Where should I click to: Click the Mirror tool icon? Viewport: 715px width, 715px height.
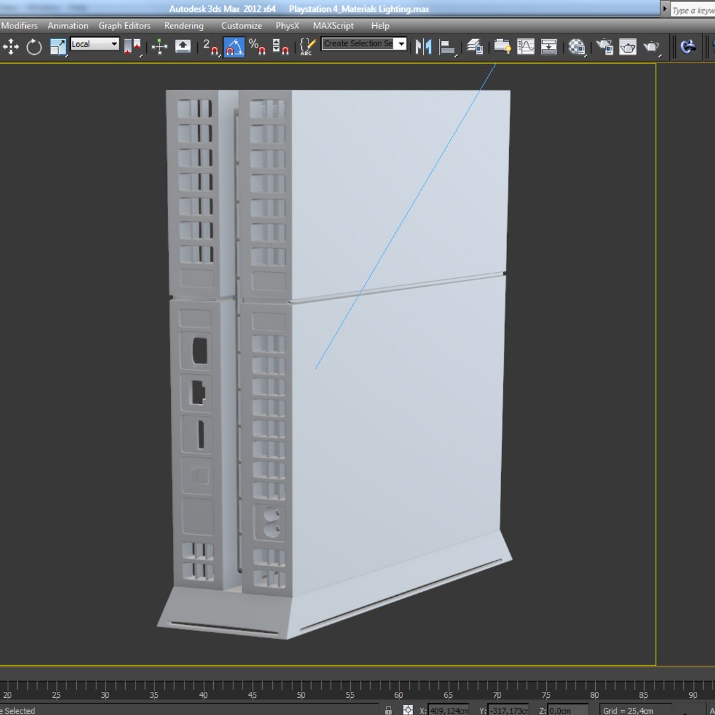pos(424,46)
